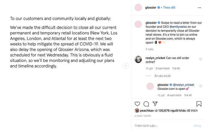Image resolution: width=204 pixels, height=131 pixels.
Task: Follow glossier via Theo dõi
Action: (x=169, y=8)
